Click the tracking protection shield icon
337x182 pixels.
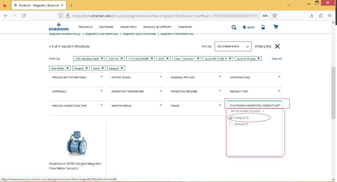pos(61,16)
